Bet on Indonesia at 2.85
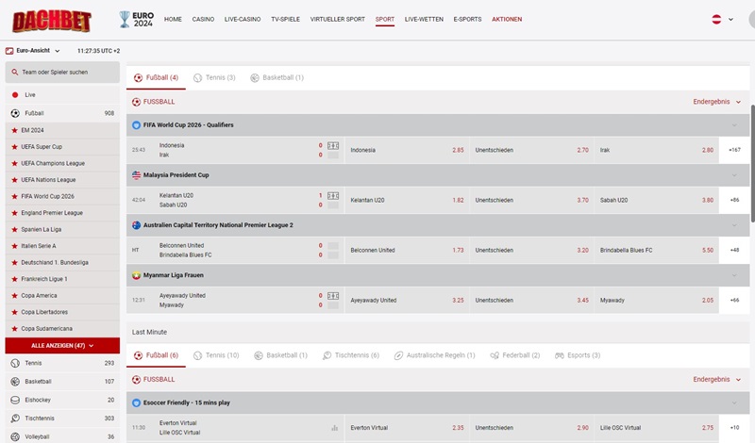 click(x=407, y=150)
